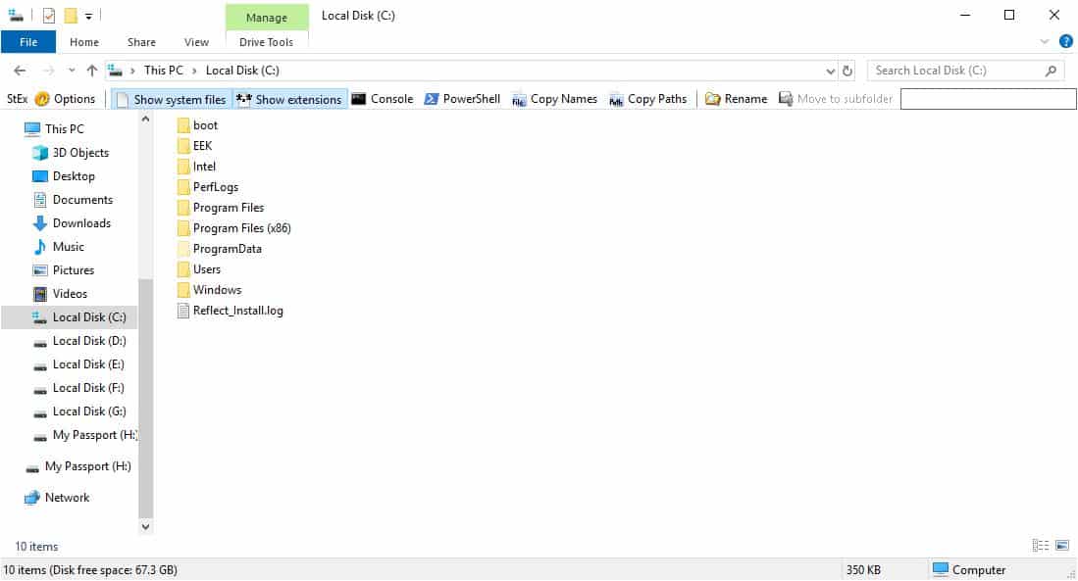Navigate up one folder level
Image resolution: width=1078 pixels, height=581 pixels.
point(91,70)
